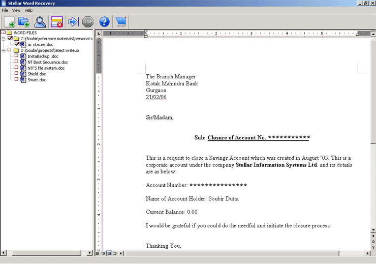Select Smart.doc file name
The image size is (376, 264).
coord(37,80)
